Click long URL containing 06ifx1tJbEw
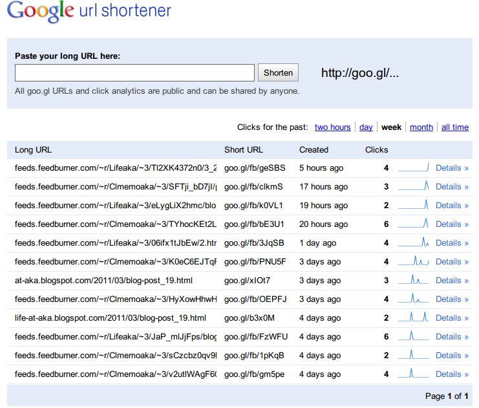This screenshot has width=479, height=408. click(116, 242)
